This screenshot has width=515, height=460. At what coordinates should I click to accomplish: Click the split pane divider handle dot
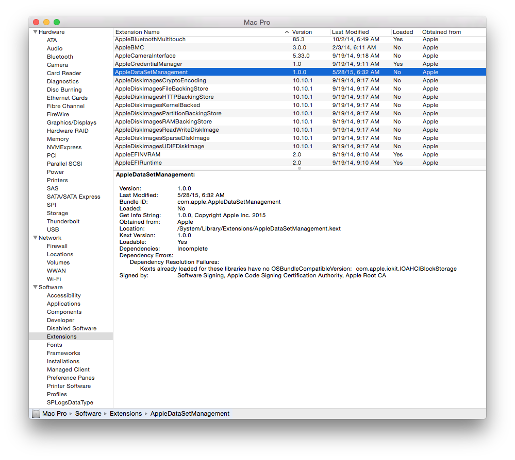299,168
